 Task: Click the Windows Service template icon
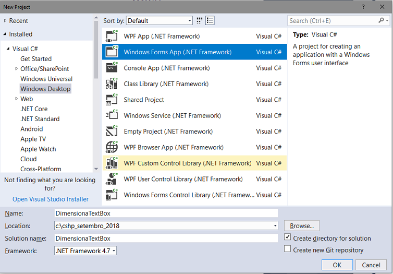click(x=112, y=115)
